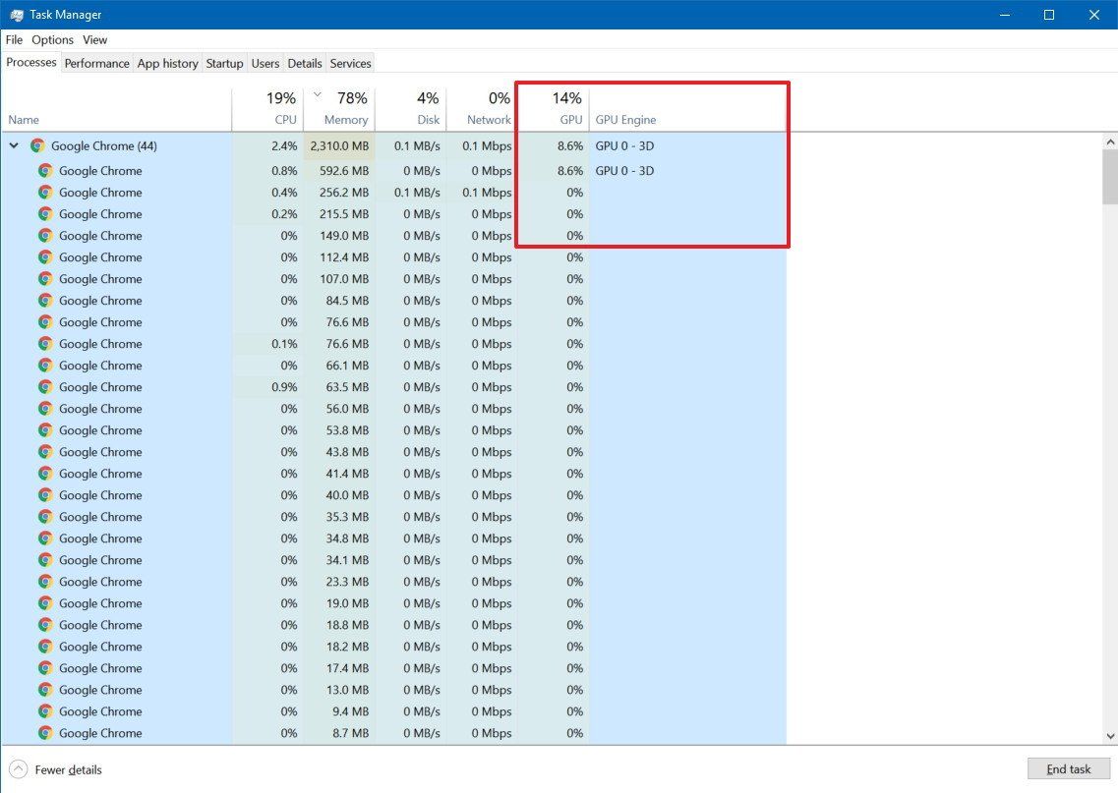The image size is (1118, 793).
Task: Switch to the Startup tab
Action: 224,63
